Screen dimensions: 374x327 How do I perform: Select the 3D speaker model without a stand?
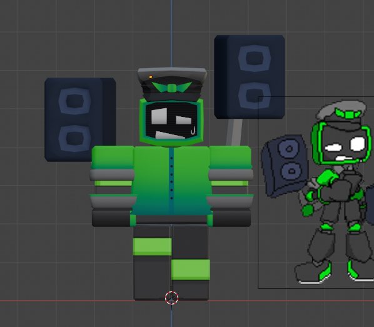click(x=80, y=119)
